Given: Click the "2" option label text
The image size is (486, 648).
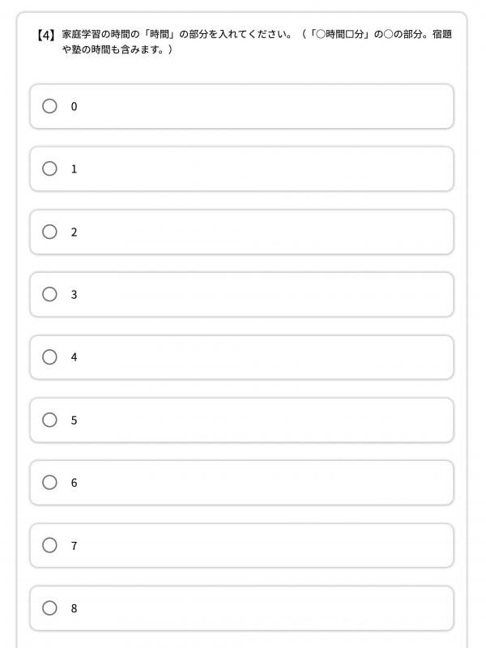Looking at the screenshot, I should point(74,232).
